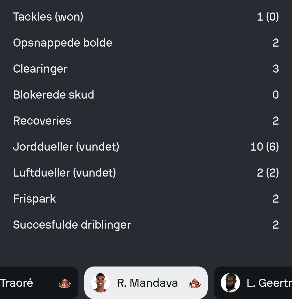The width and height of the screenshot is (292, 299).
Task: Click the Luftdueller (vundet) label
Action: (x=64, y=173)
